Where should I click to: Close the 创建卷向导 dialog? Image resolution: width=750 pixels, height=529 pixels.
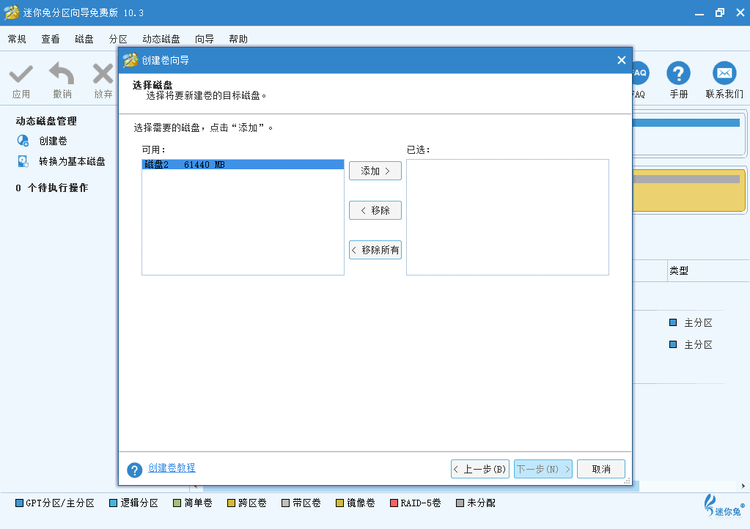(621, 60)
